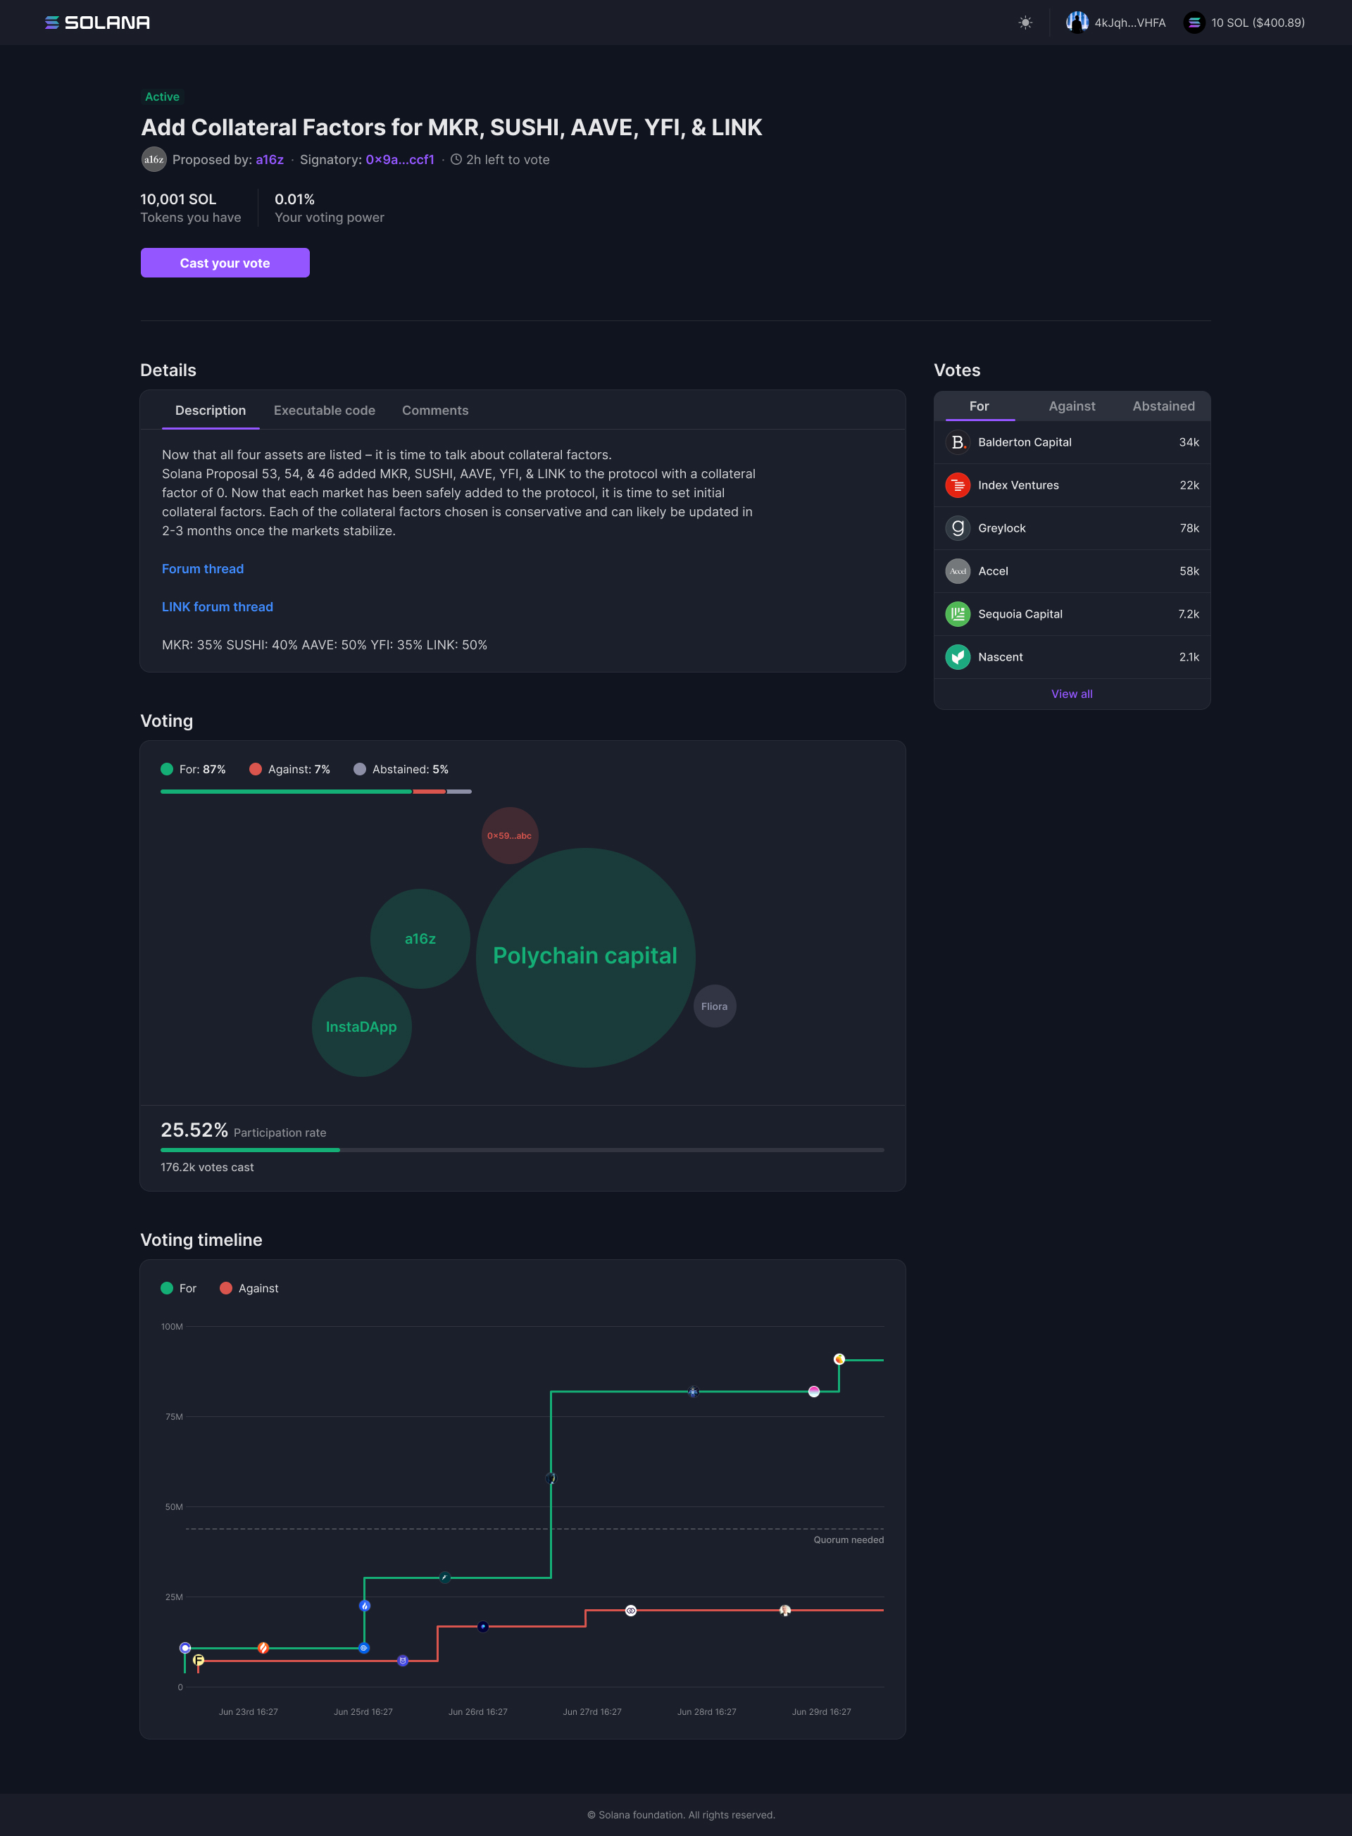Click For line marker near 75M gridline

pyautogui.click(x=692, y=1392)
